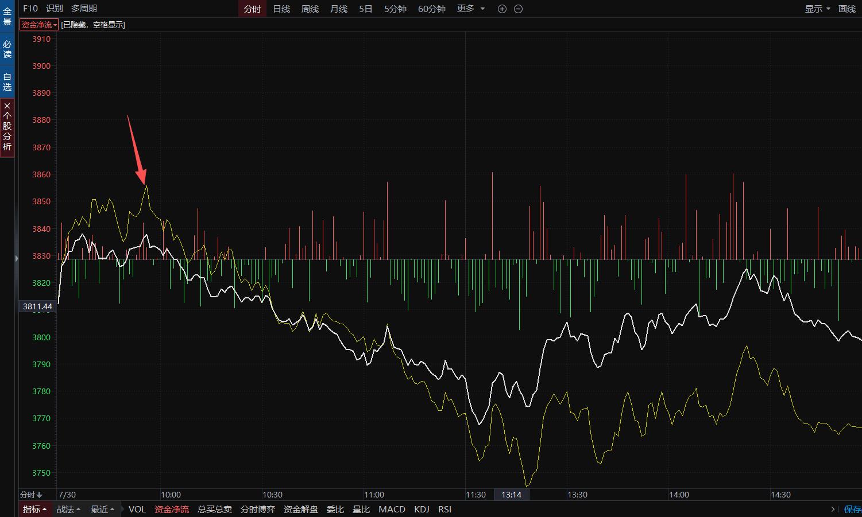Expand the 更多 period dropdown
This screenshot has height=517, width=862.
[x=471, y=9]
